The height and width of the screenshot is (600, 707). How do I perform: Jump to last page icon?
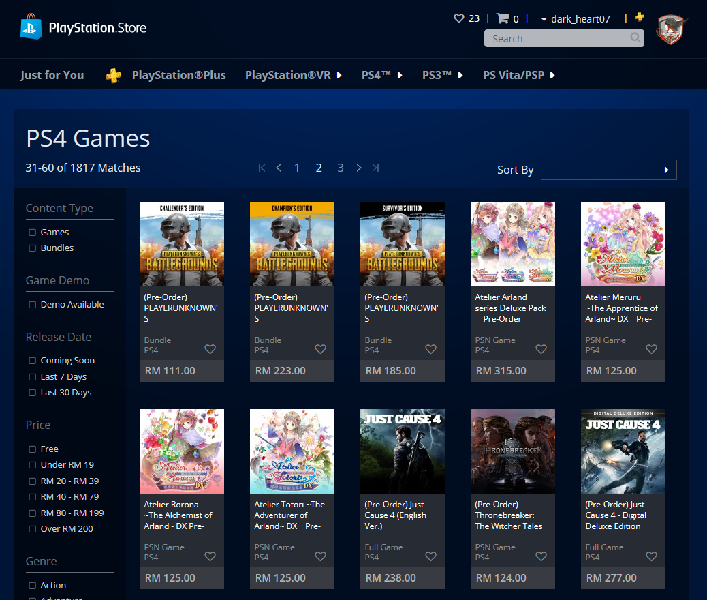(x=375, y=168)
